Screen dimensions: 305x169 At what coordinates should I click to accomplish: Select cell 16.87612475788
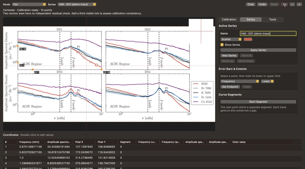tap(59, 152)
